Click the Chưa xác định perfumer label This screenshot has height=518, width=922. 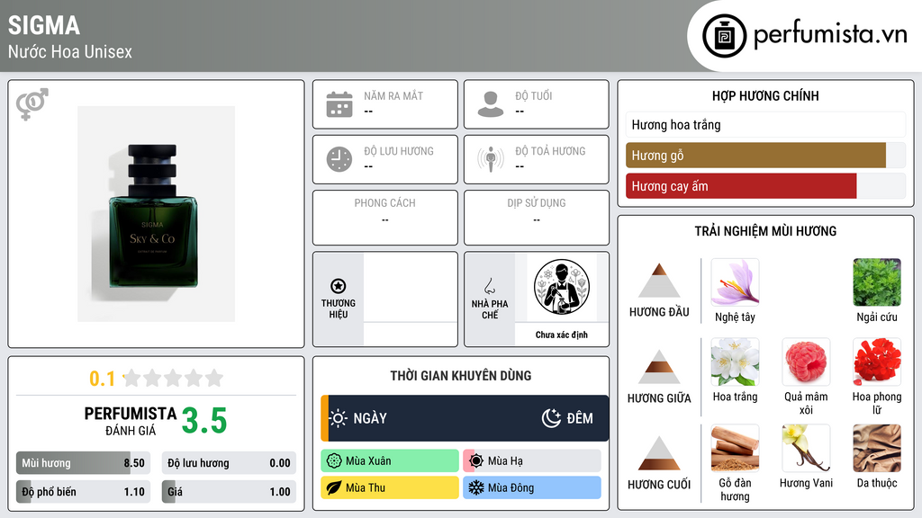coord(562,335)
